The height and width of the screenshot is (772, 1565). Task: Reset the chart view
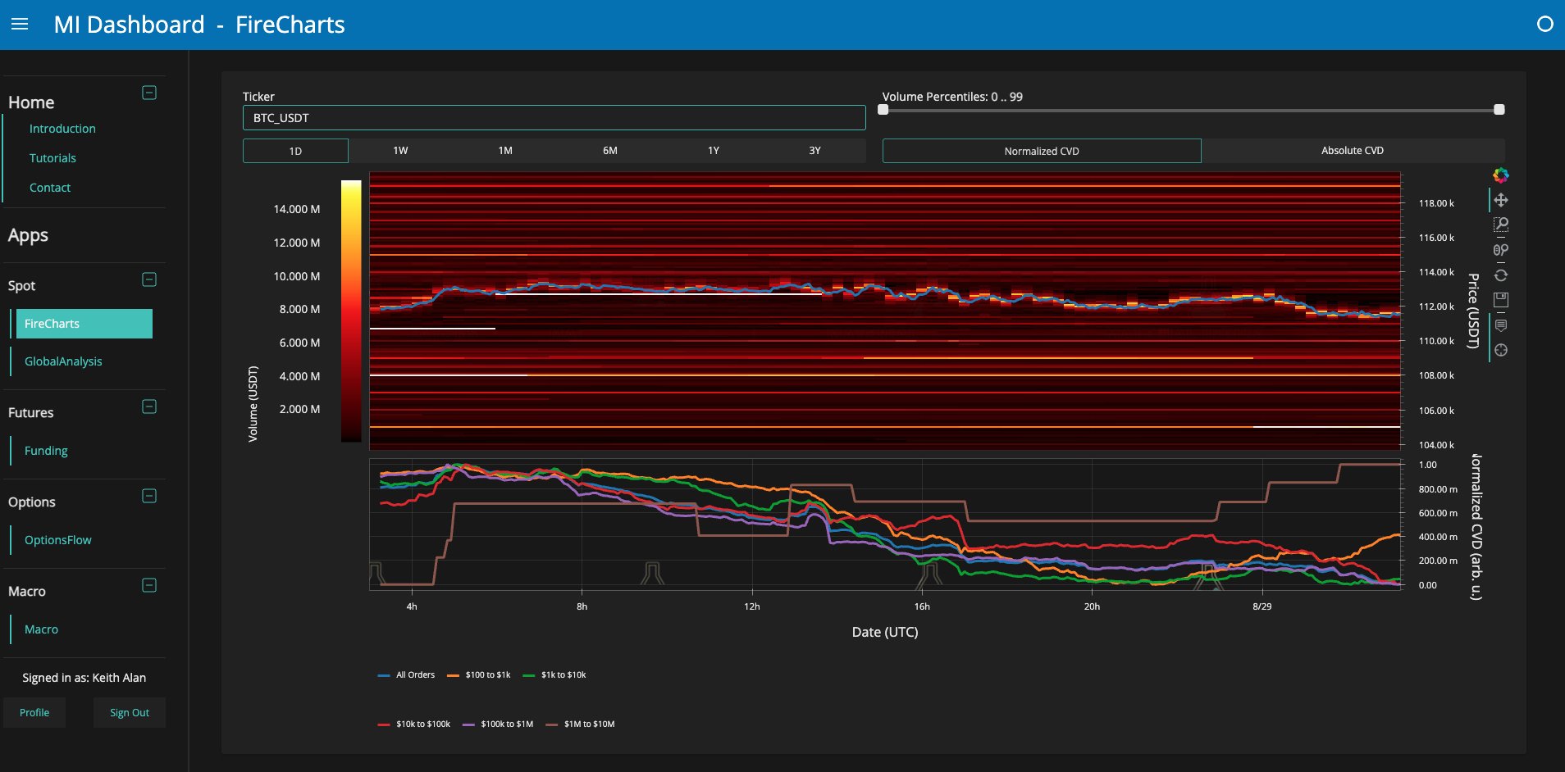coord(1500,275)
